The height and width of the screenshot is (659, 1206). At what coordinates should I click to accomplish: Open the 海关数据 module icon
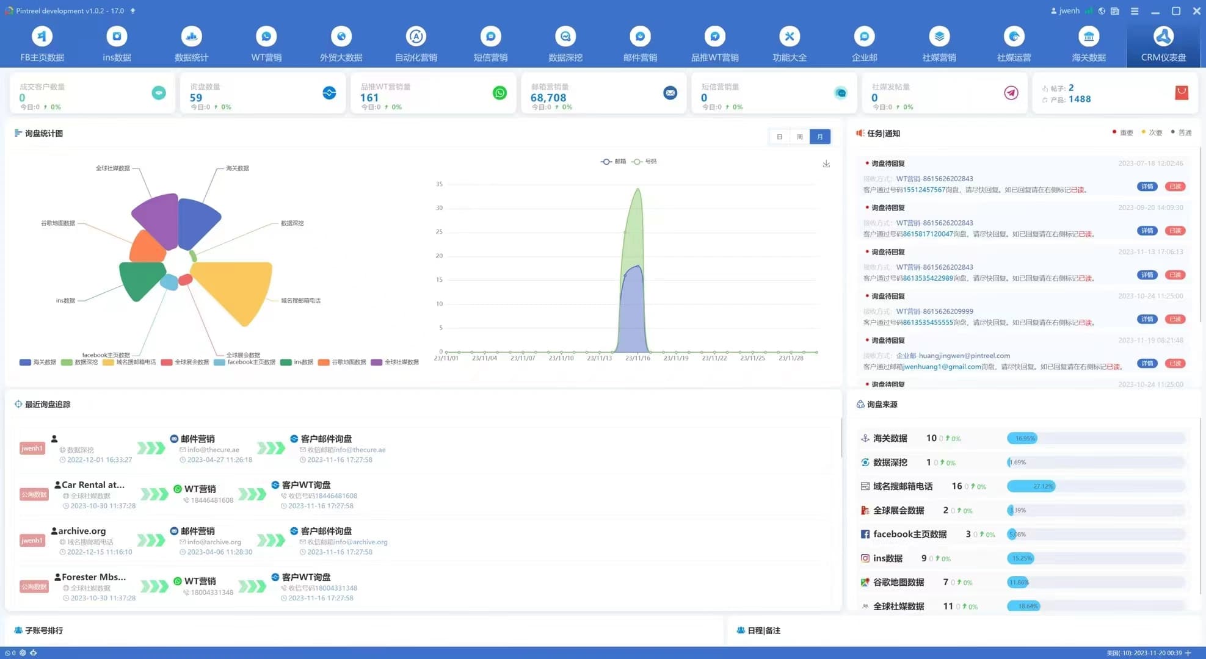(1089, 37)
